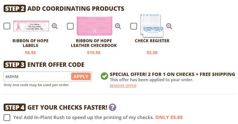Open the Get Your Checks Faster help icon
This screenshot has width=238, height=124.
pos(112,107)
